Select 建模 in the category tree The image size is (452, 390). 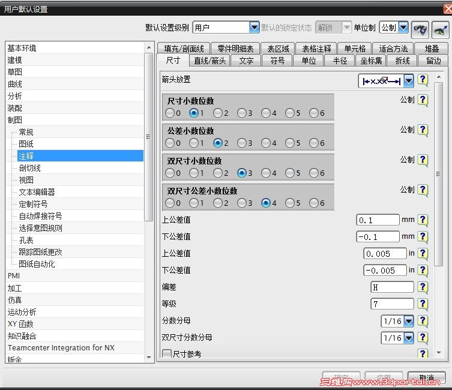pos(74,60)
